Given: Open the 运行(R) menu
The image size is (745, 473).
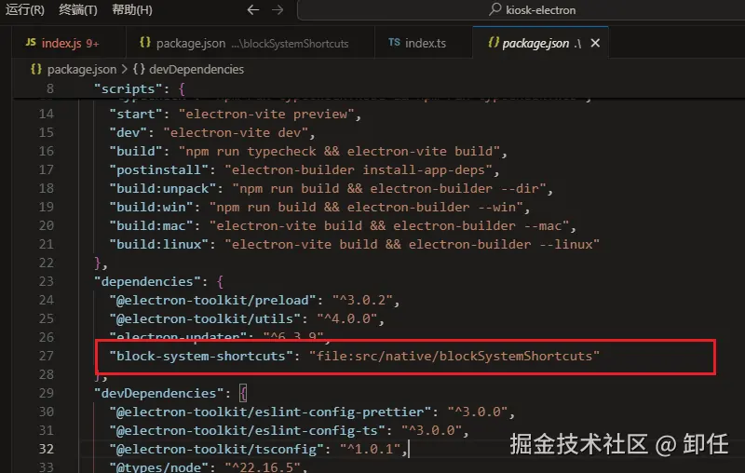Looking at the screenshot, I should 25,9.
